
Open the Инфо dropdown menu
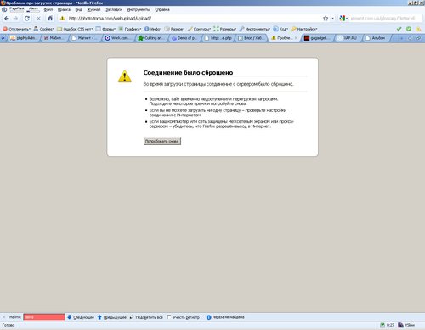pos(153,29)
